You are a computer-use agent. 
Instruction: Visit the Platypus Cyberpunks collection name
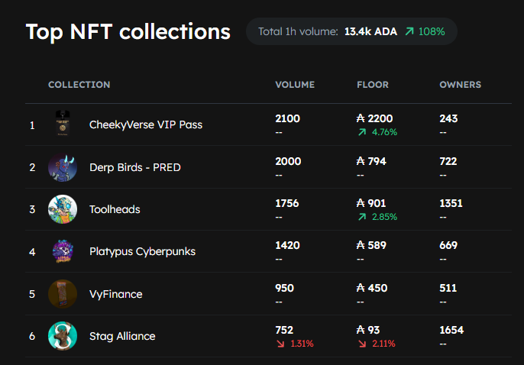tap(142, 251)
